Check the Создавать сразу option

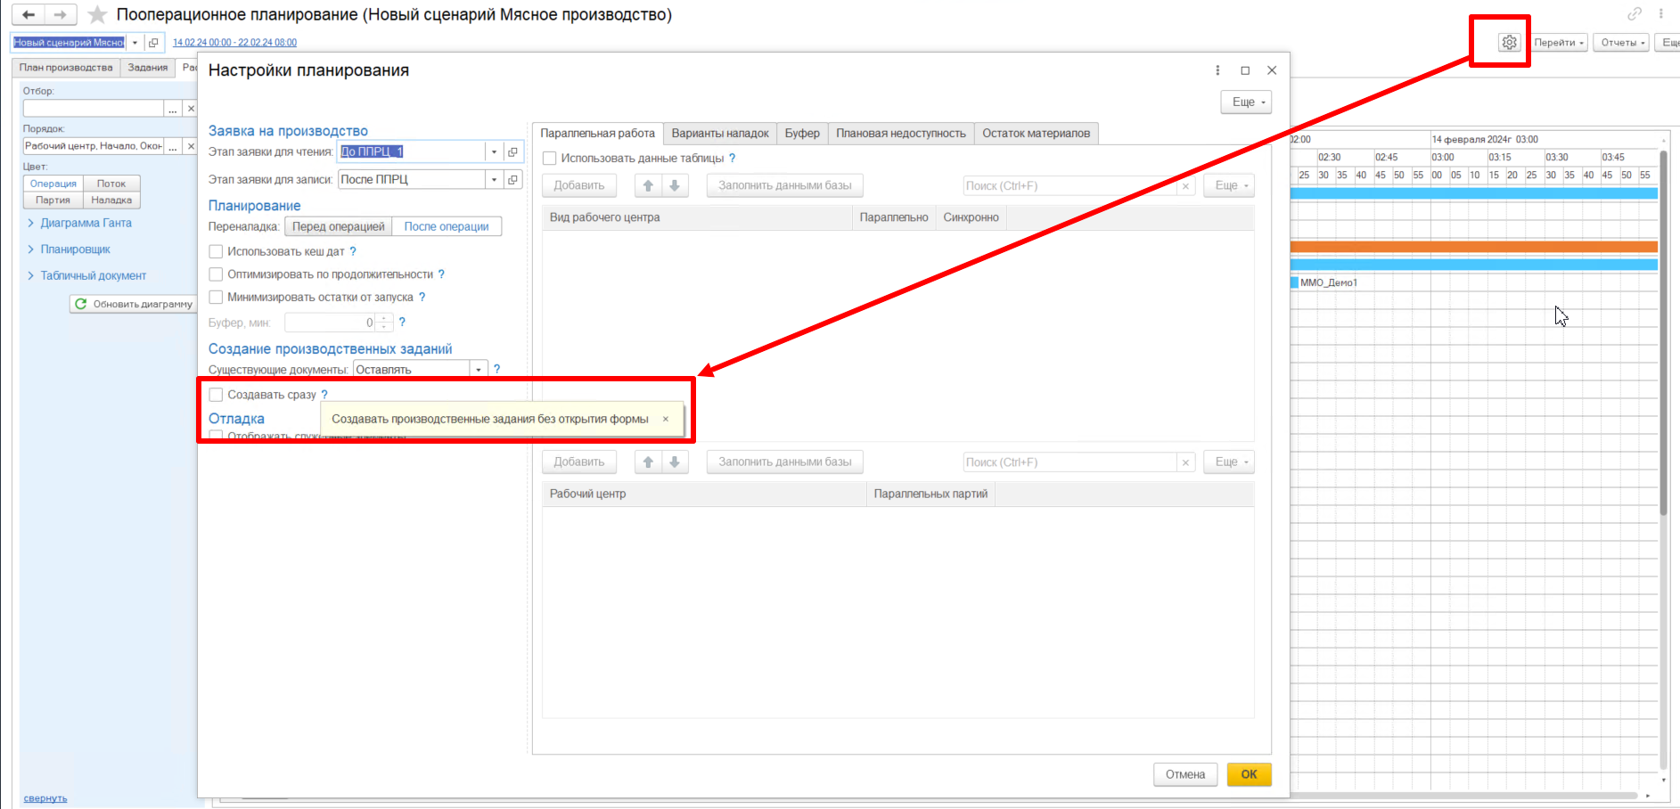tap(216, 395)
